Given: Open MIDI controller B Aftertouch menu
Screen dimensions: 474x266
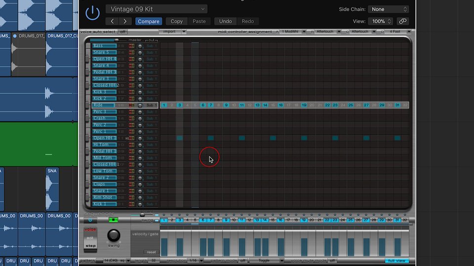Looking at the screenshot, I should tap(328, 32).
